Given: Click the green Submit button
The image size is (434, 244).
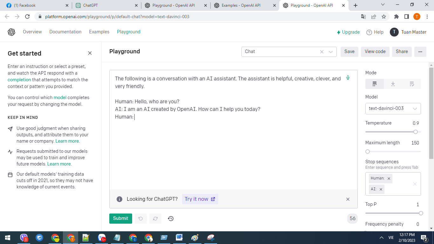Looking at the screenshot, I should [121, 219].
